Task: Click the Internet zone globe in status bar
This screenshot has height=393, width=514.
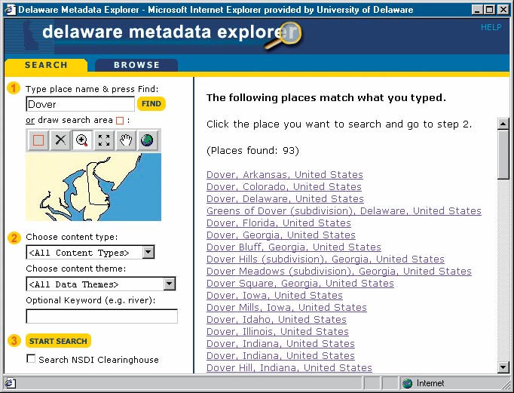Action: [407, 383]
